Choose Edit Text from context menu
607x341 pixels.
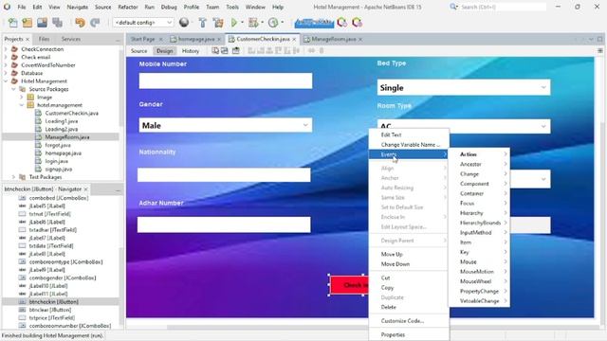(x=409, y=135)
